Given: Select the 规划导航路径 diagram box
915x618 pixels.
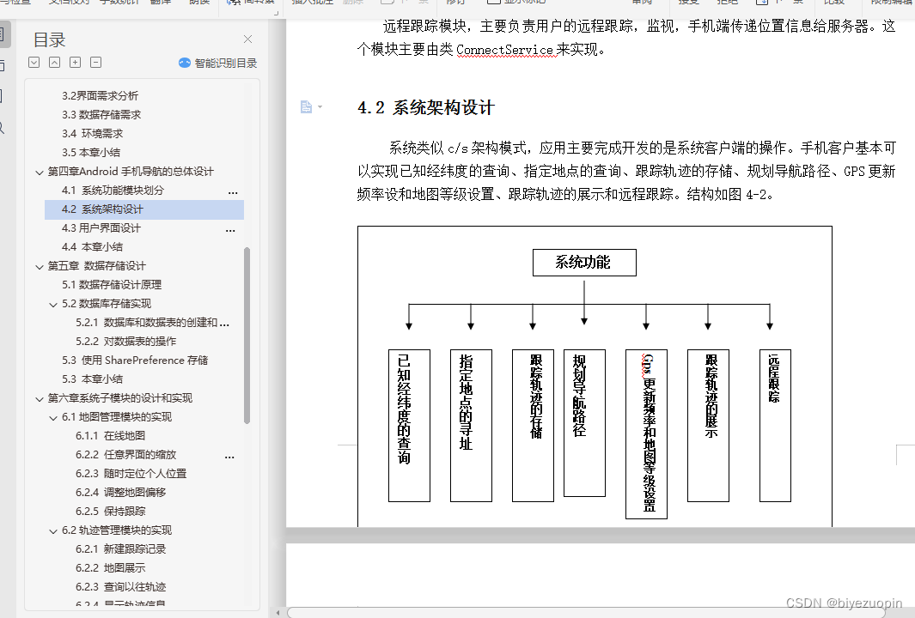Looking at the screenshot, I should (584, 423).
